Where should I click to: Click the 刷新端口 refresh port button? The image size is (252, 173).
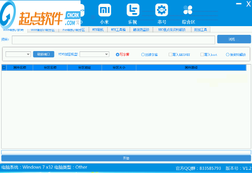pos(44,54)
